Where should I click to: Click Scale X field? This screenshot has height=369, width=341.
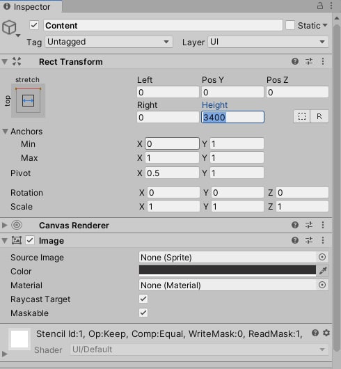pos(173,206)
